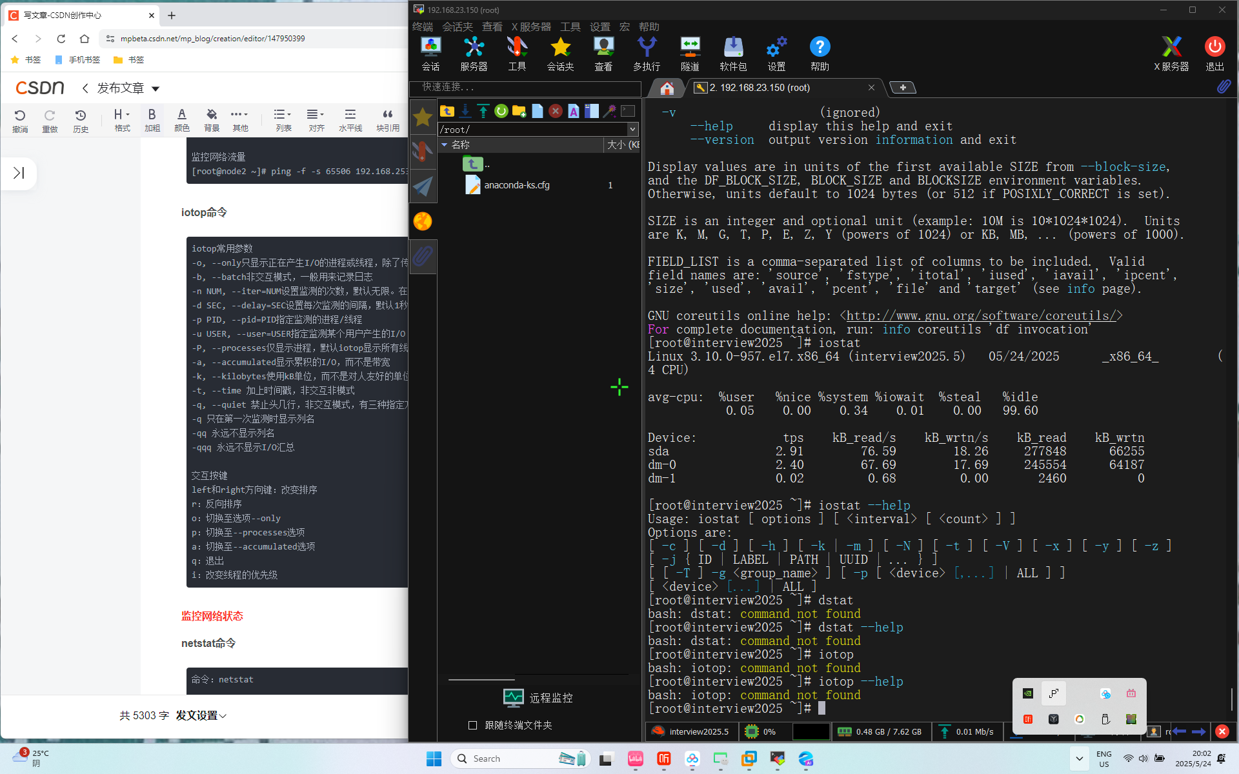
Task: Toggle bold (加粗) formatting in CSDN editor
Action: (152, 119)
